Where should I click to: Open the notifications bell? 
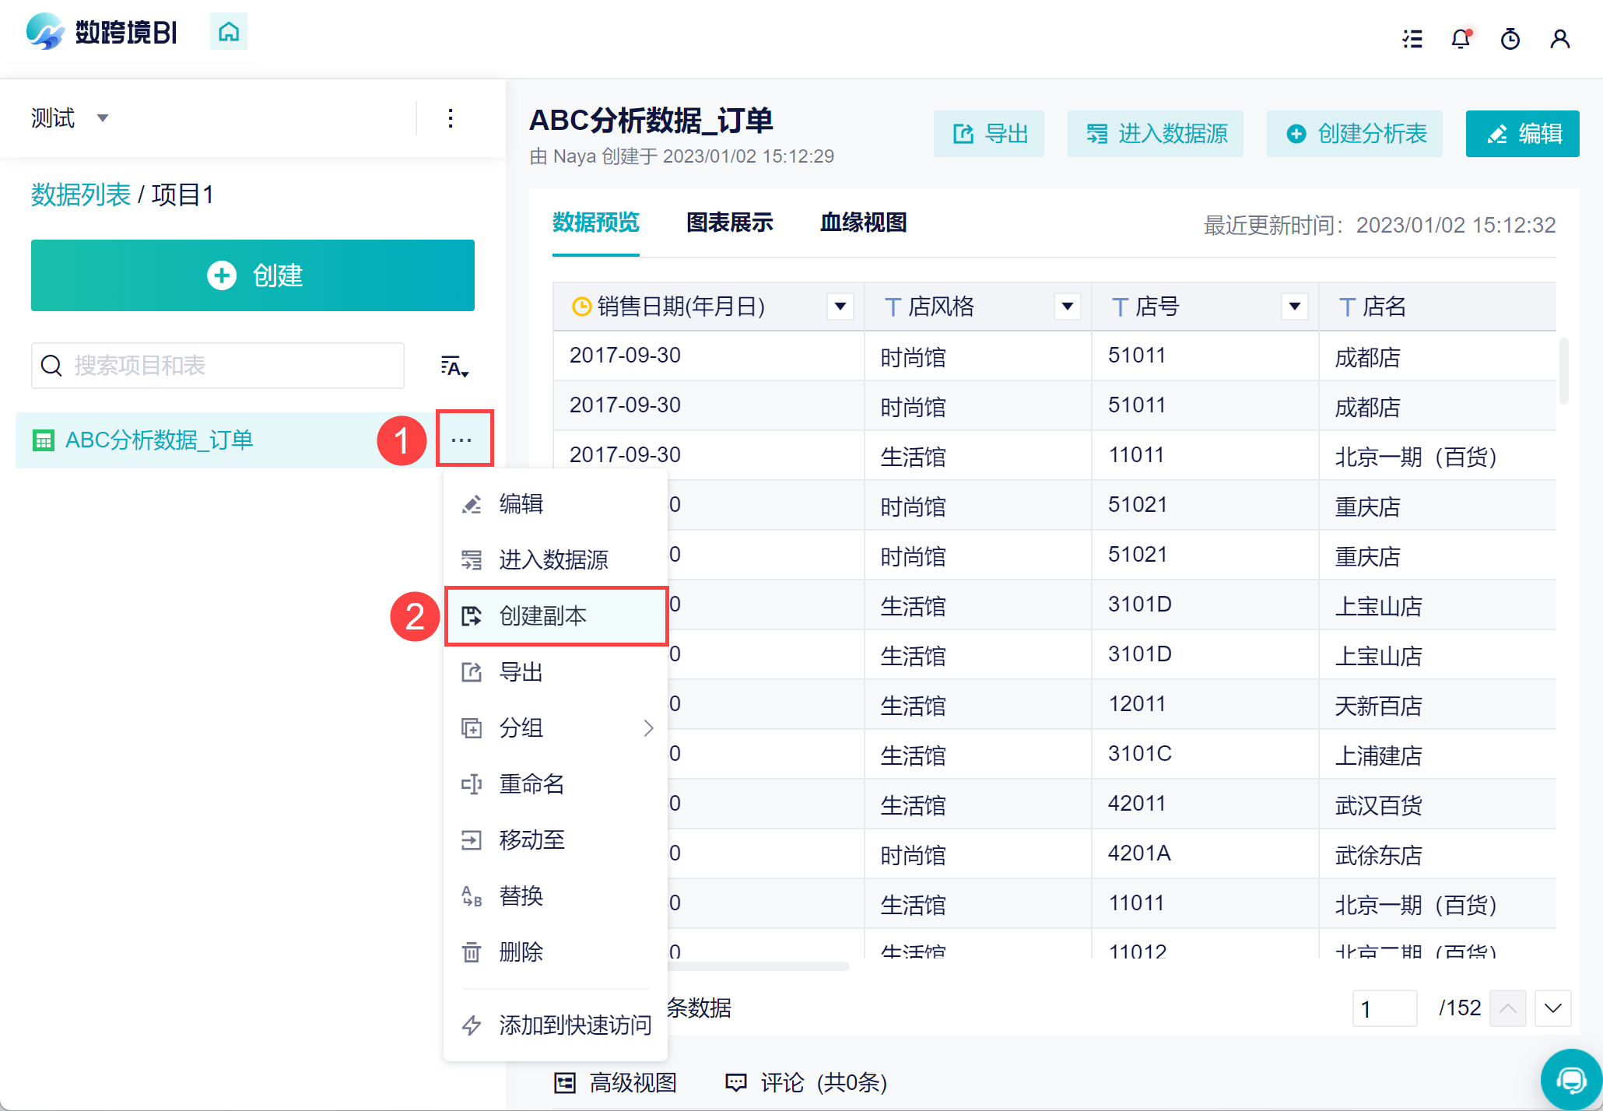click(1461, 39)
